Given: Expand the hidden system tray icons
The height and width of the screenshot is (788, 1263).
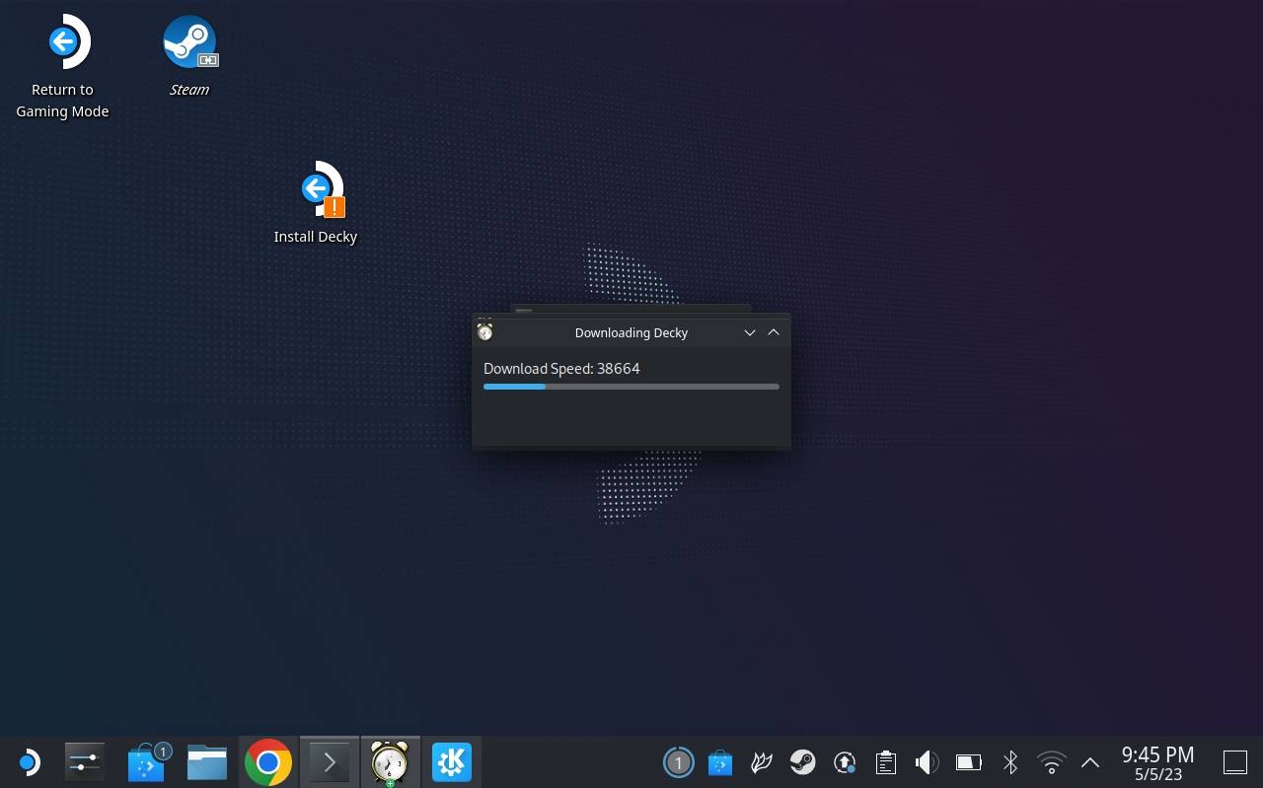Looking at the screenshot, I should (x=1090, y=762).
